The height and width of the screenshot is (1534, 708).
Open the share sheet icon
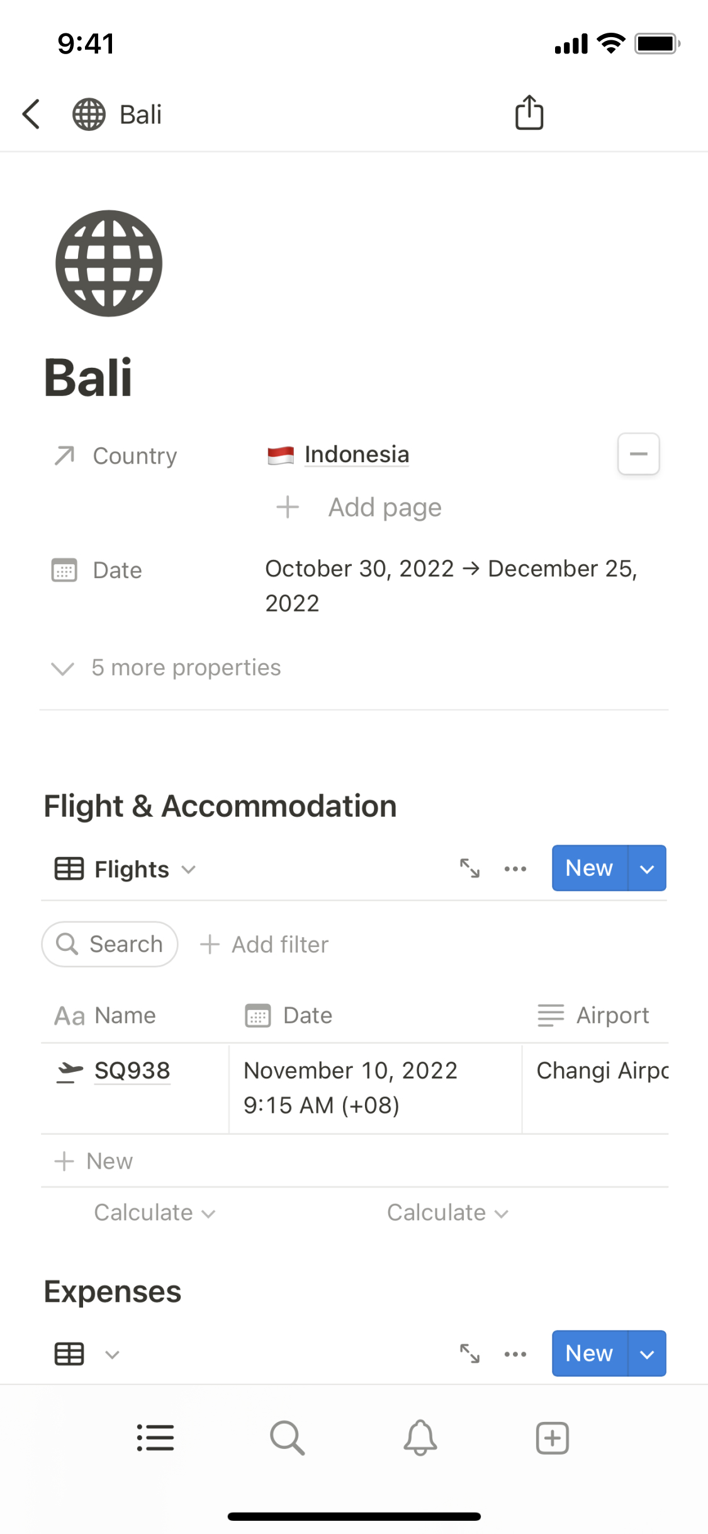coord(529,113)
